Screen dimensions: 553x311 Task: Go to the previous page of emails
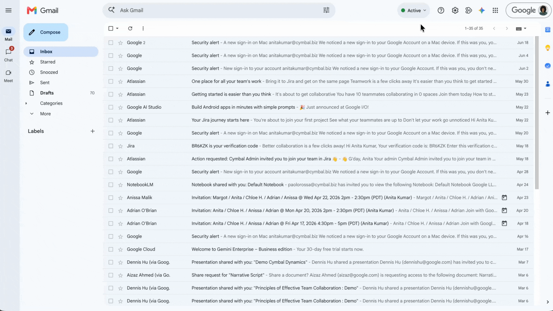click(494, 28)
